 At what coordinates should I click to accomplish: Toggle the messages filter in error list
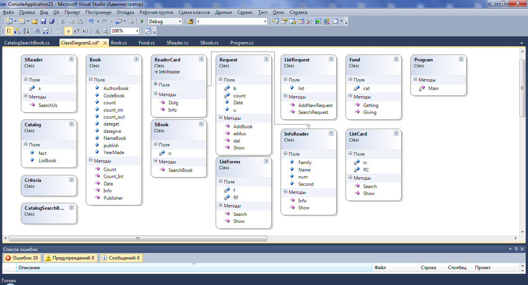(121, 258)
